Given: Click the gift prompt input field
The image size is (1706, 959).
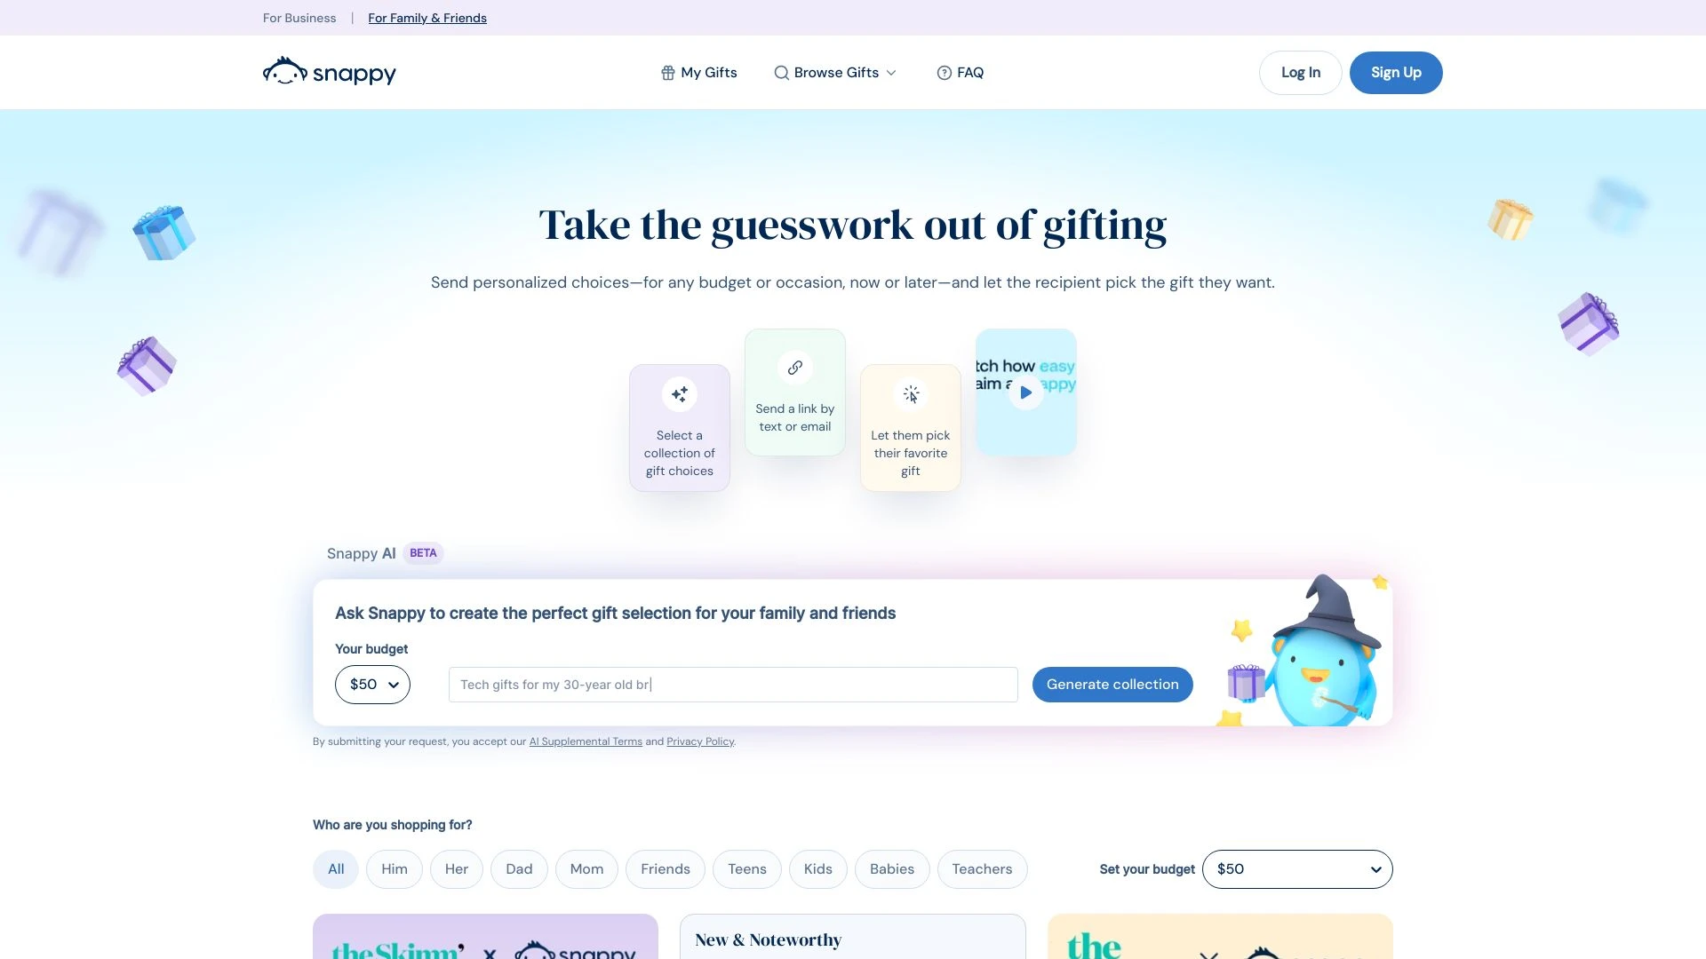Looking at the screenshot, I should point(732,684).
